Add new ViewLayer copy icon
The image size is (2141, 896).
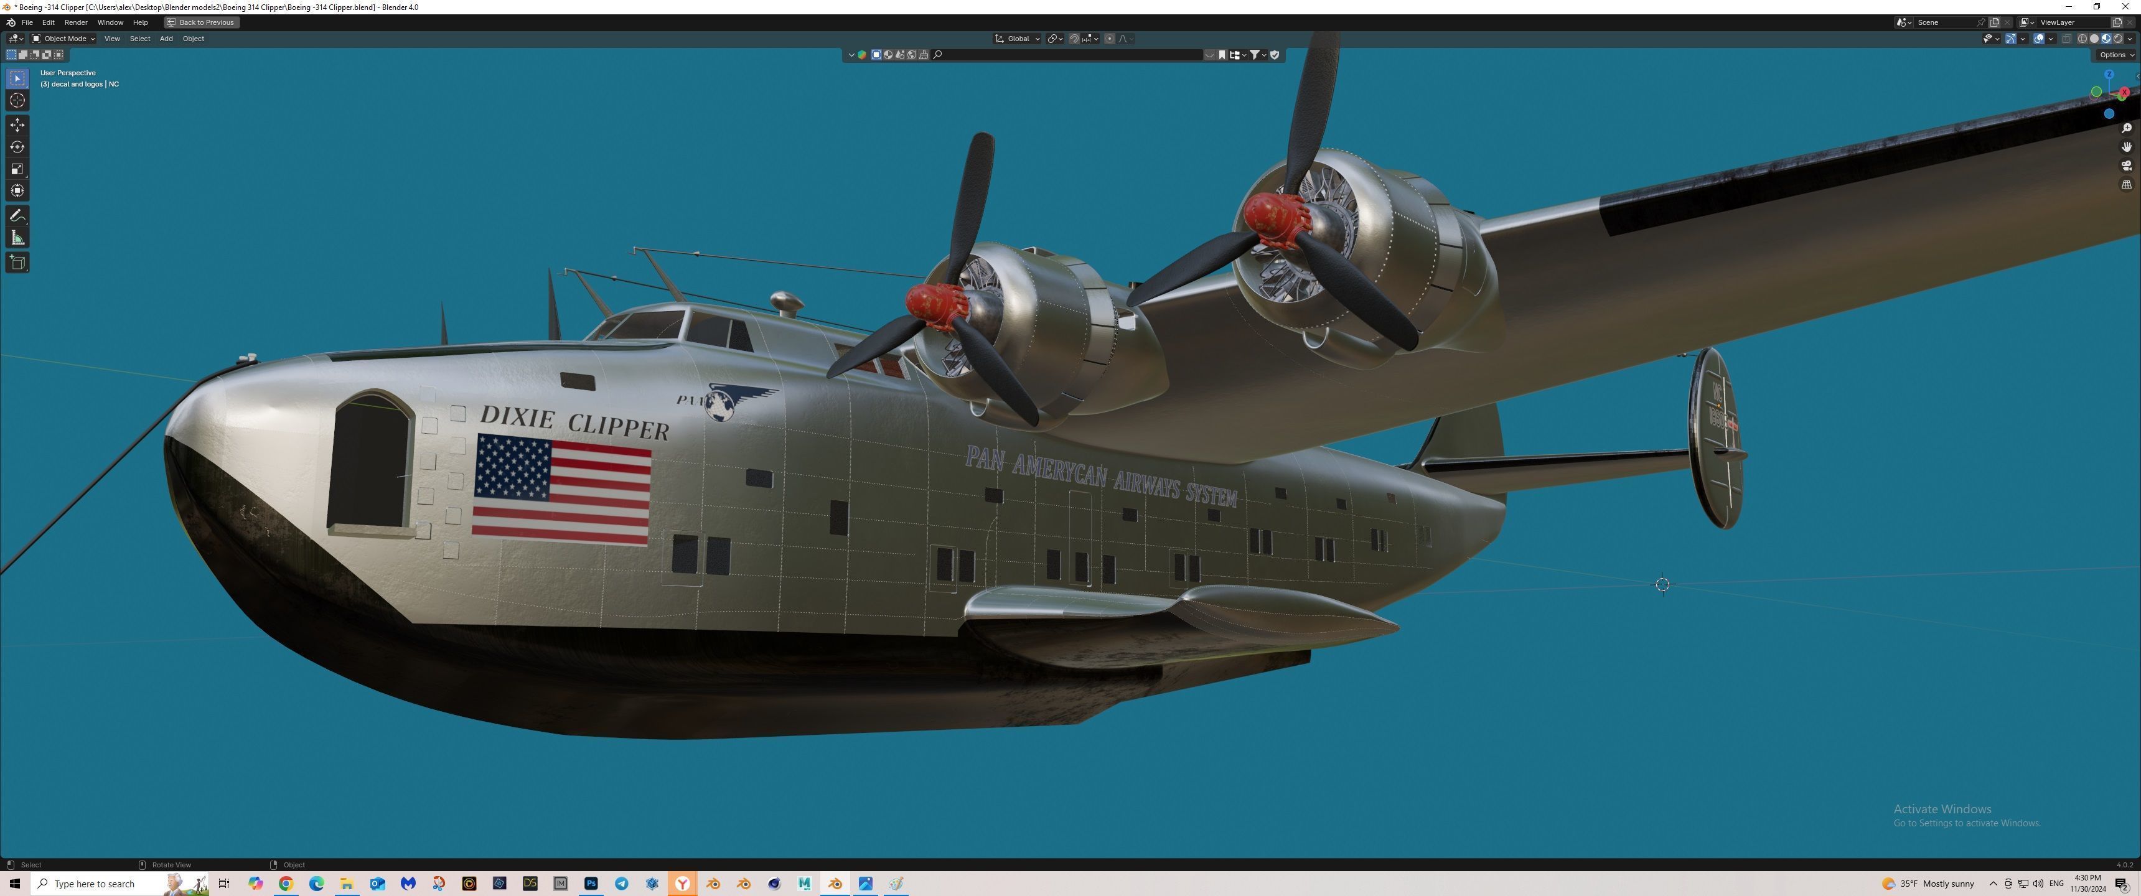point(2117,22)
